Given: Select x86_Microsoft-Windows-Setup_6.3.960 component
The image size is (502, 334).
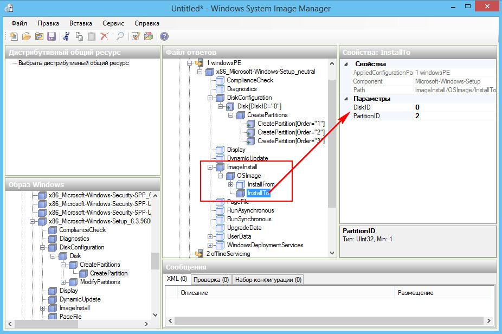Looking at the screenshot, I should click(99, 221).
